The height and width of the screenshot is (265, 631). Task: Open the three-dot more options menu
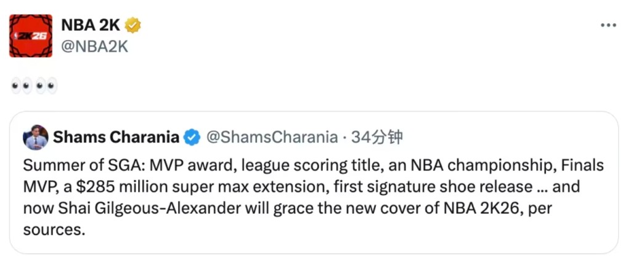608,25
